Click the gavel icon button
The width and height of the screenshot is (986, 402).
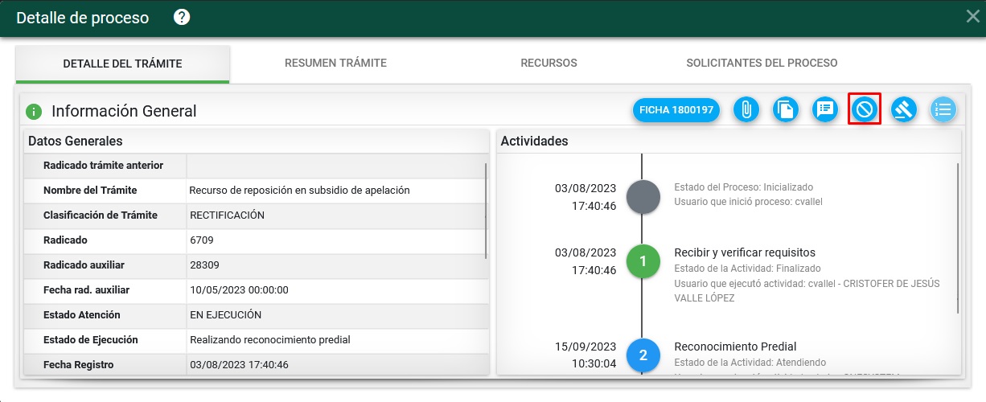904,109
